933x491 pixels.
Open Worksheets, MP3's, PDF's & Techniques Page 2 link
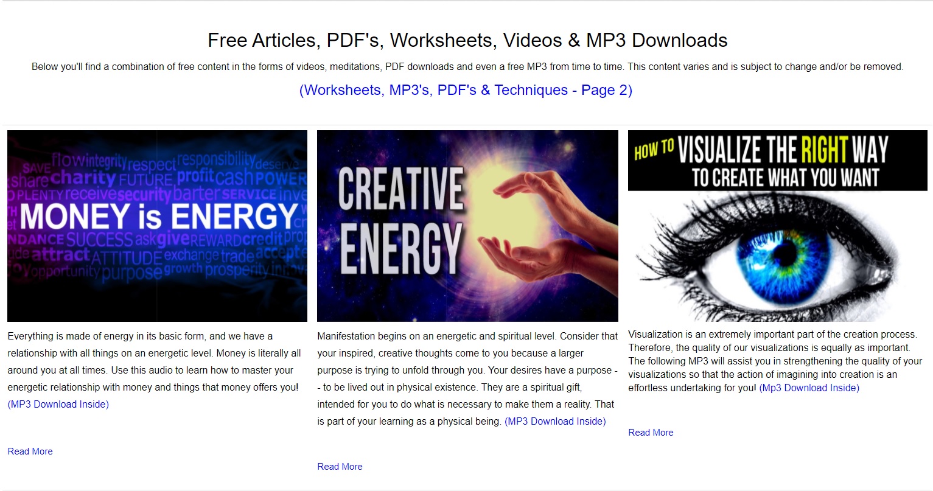pos(466,90)
